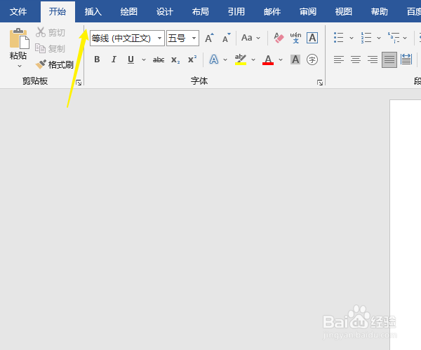Click the Paste clipboard icon
Screen dimensions: 421x350
click(x=19, y=38)
